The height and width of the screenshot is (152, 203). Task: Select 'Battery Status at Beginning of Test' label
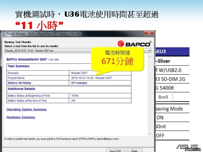tap(29, 96)
